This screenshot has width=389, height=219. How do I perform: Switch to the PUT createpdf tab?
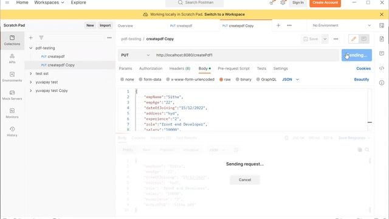[x=181, y=26]
